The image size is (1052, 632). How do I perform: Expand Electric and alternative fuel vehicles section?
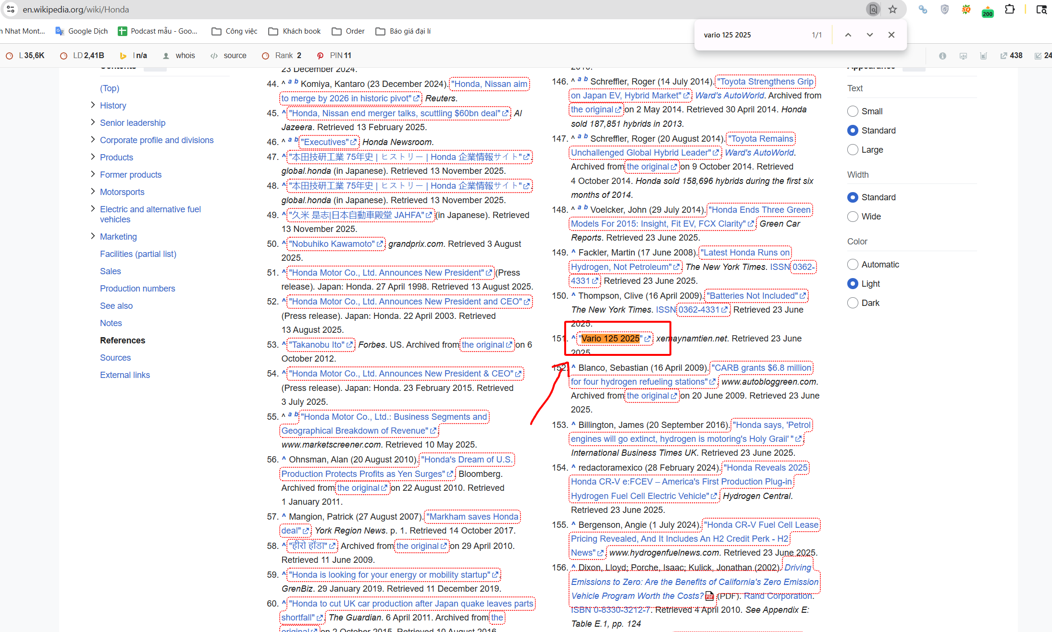tap(92, 209)
